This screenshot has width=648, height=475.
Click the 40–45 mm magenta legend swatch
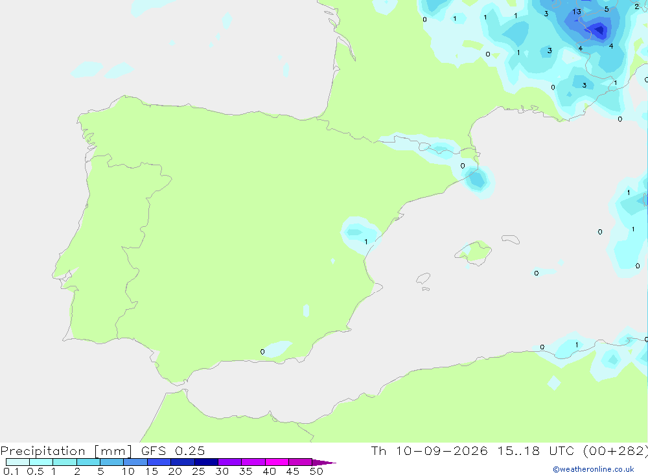[x=277, y=462]
